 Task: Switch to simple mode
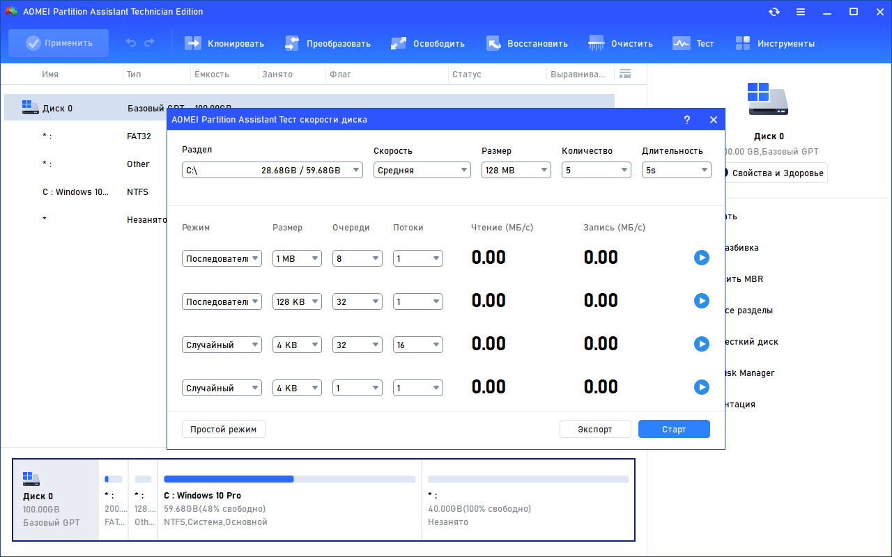[x=224, y=429]
